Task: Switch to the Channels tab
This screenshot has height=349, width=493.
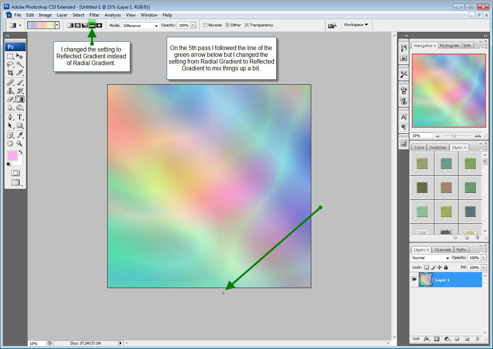Action: (x=443, y=249)
